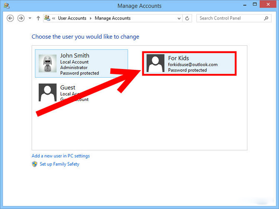Click the User Accounts address bar icon

[x=47, y=18]
